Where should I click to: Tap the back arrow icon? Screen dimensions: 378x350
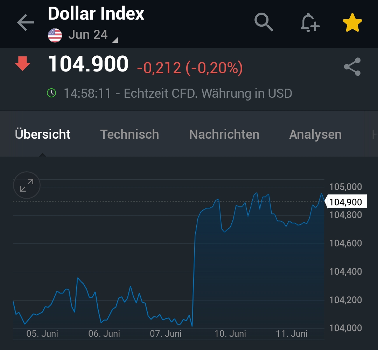26,23
